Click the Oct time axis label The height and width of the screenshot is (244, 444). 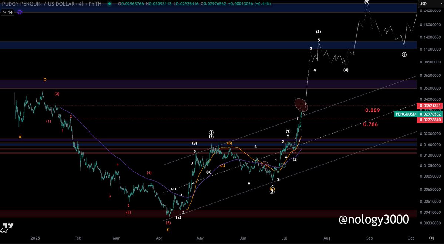point(411,238)
